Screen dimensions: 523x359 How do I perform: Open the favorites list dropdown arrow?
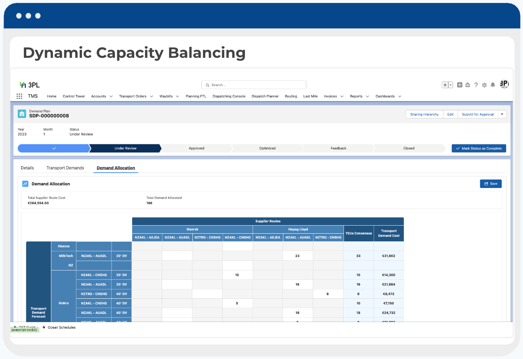click(x=450, y=85)
